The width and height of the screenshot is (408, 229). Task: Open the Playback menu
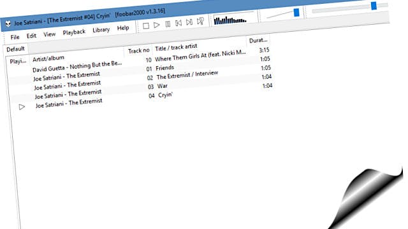(74, 32)
